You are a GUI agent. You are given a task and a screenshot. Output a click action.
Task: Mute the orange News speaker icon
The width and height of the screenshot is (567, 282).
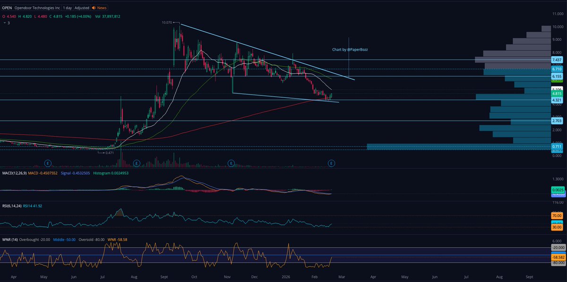93,8
